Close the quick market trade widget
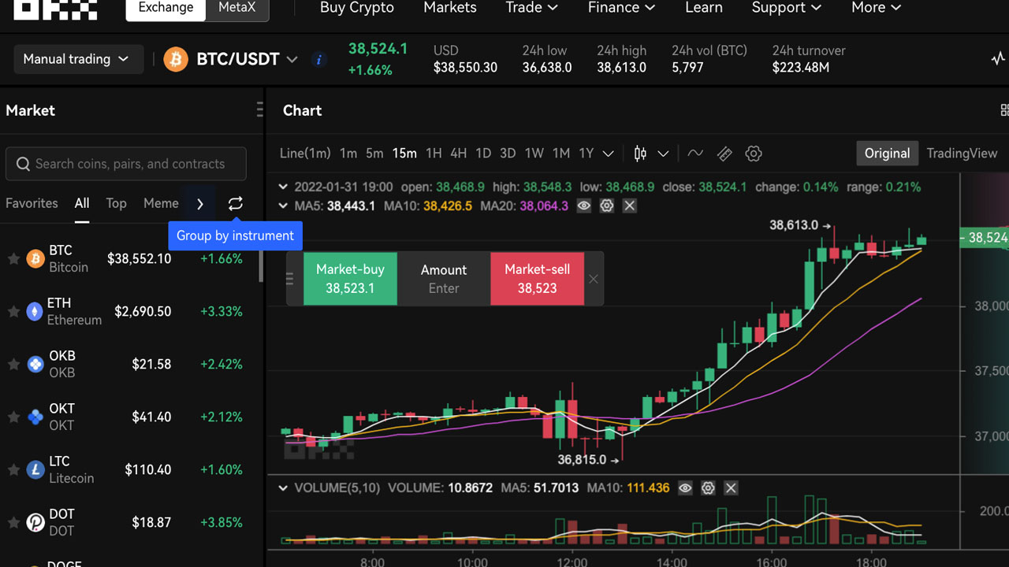The height and width of the screenshot is (567, 1009). click(x=594, y=279)
